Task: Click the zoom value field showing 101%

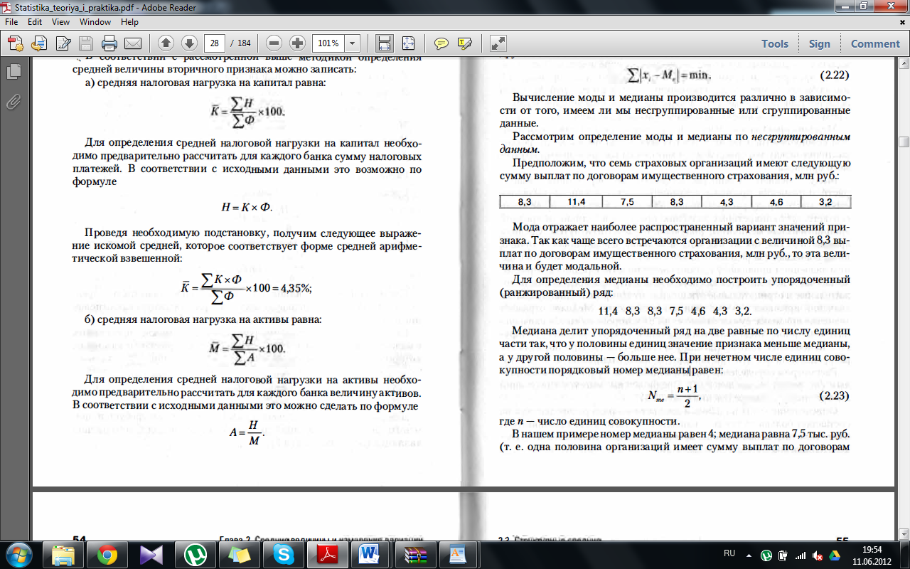Action: 328,43
